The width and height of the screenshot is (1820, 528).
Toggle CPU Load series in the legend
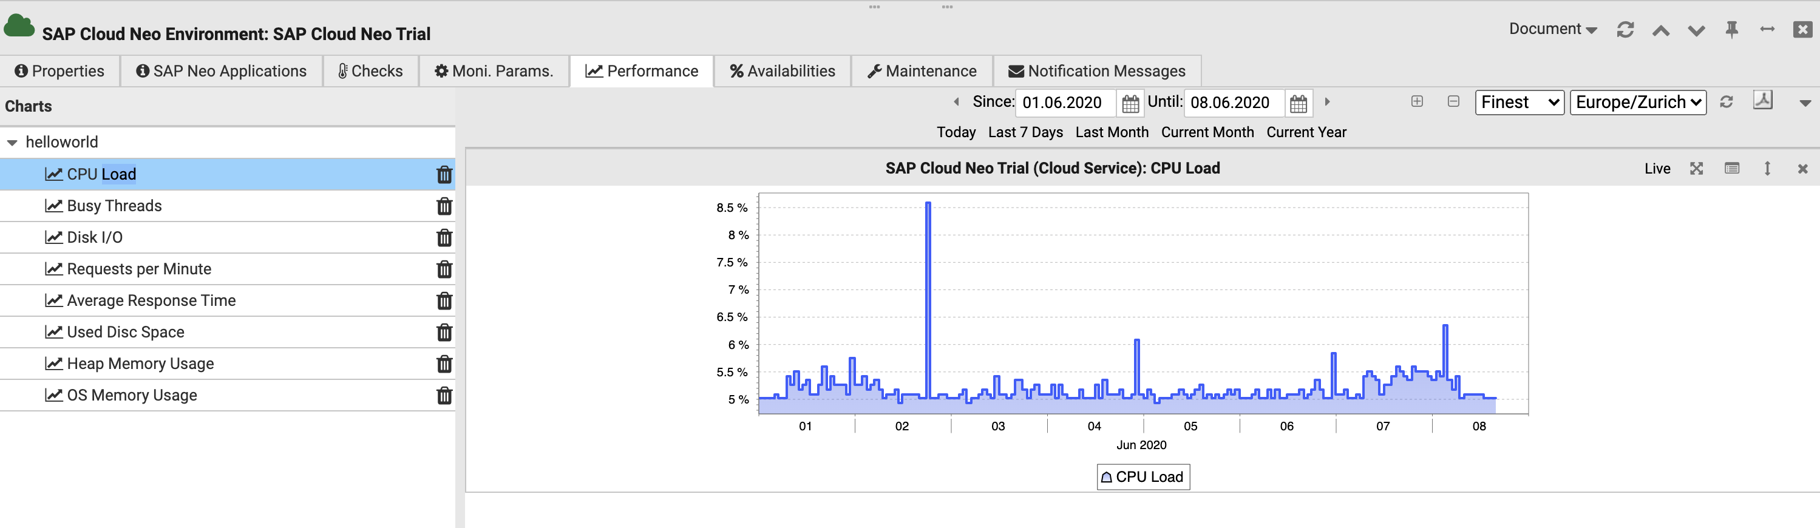[1143, 477]
